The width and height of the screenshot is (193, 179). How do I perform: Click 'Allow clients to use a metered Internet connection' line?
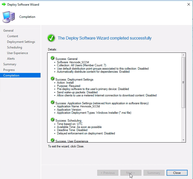point(107,95)
